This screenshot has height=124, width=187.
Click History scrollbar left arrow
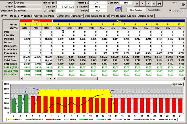pyautogui.click(x=21, y=78)
